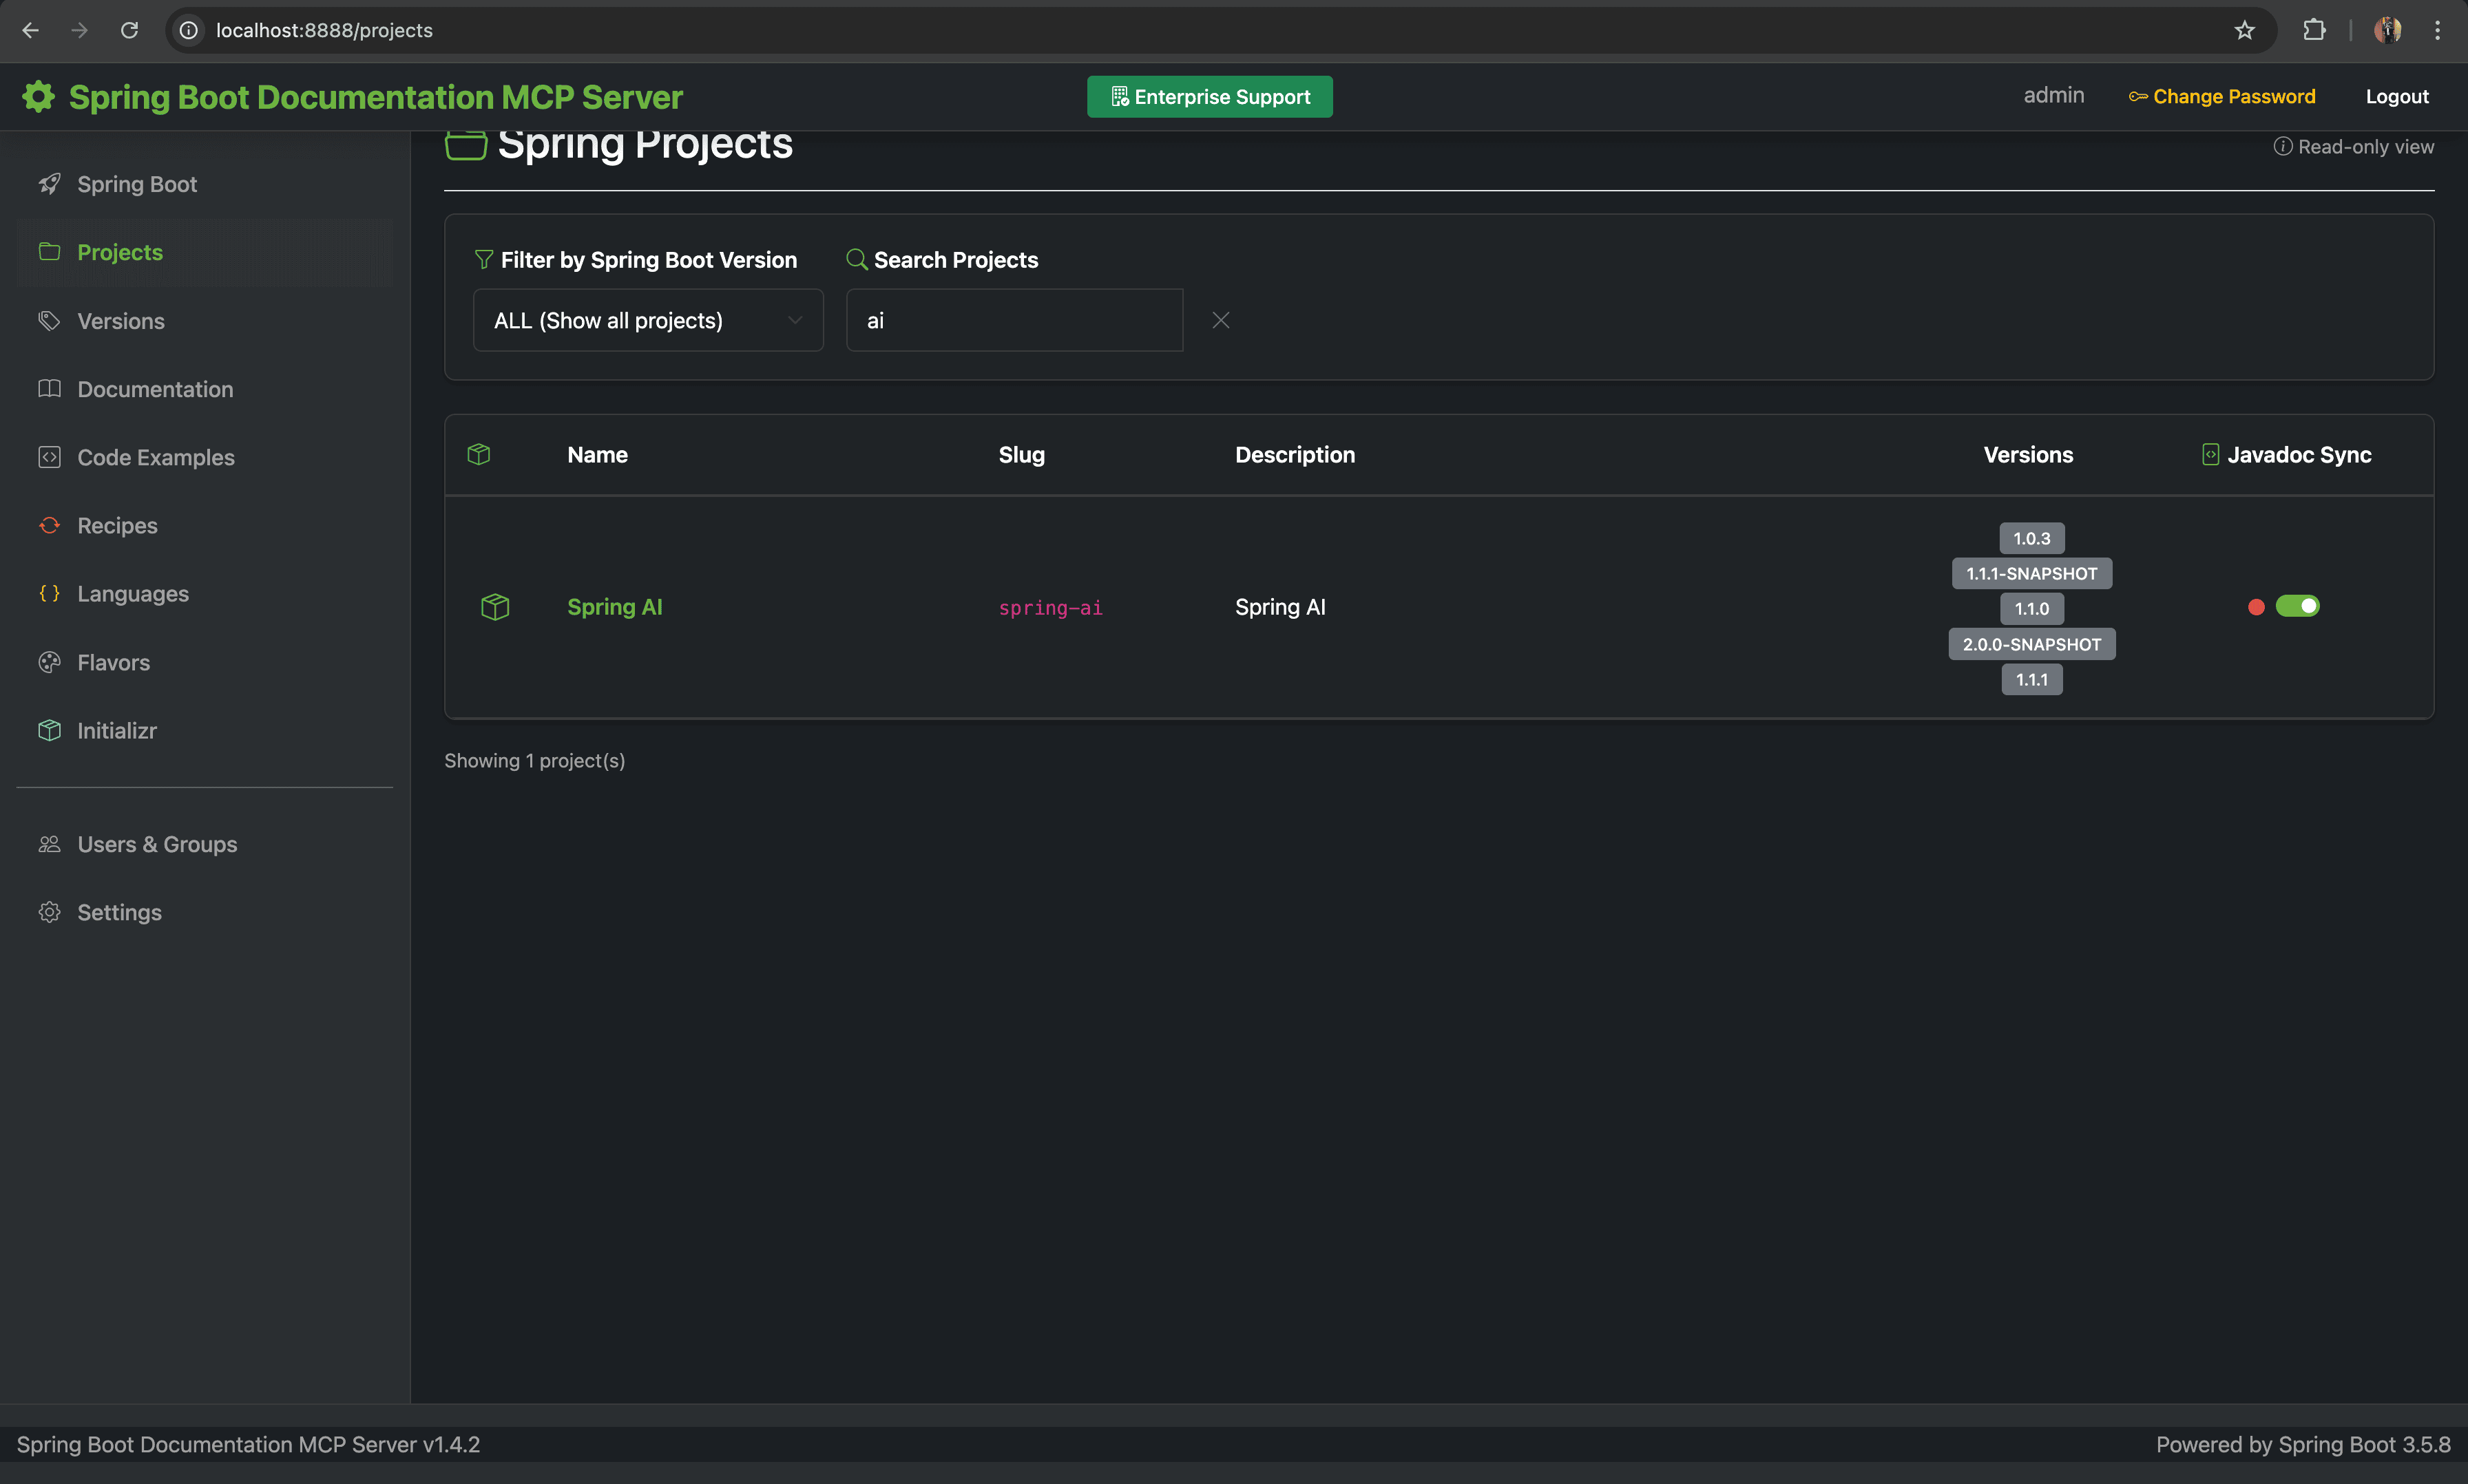The image size is (2468, 1484).
Task: Clear the project search with X icon
Action: tap(1220, 320)
